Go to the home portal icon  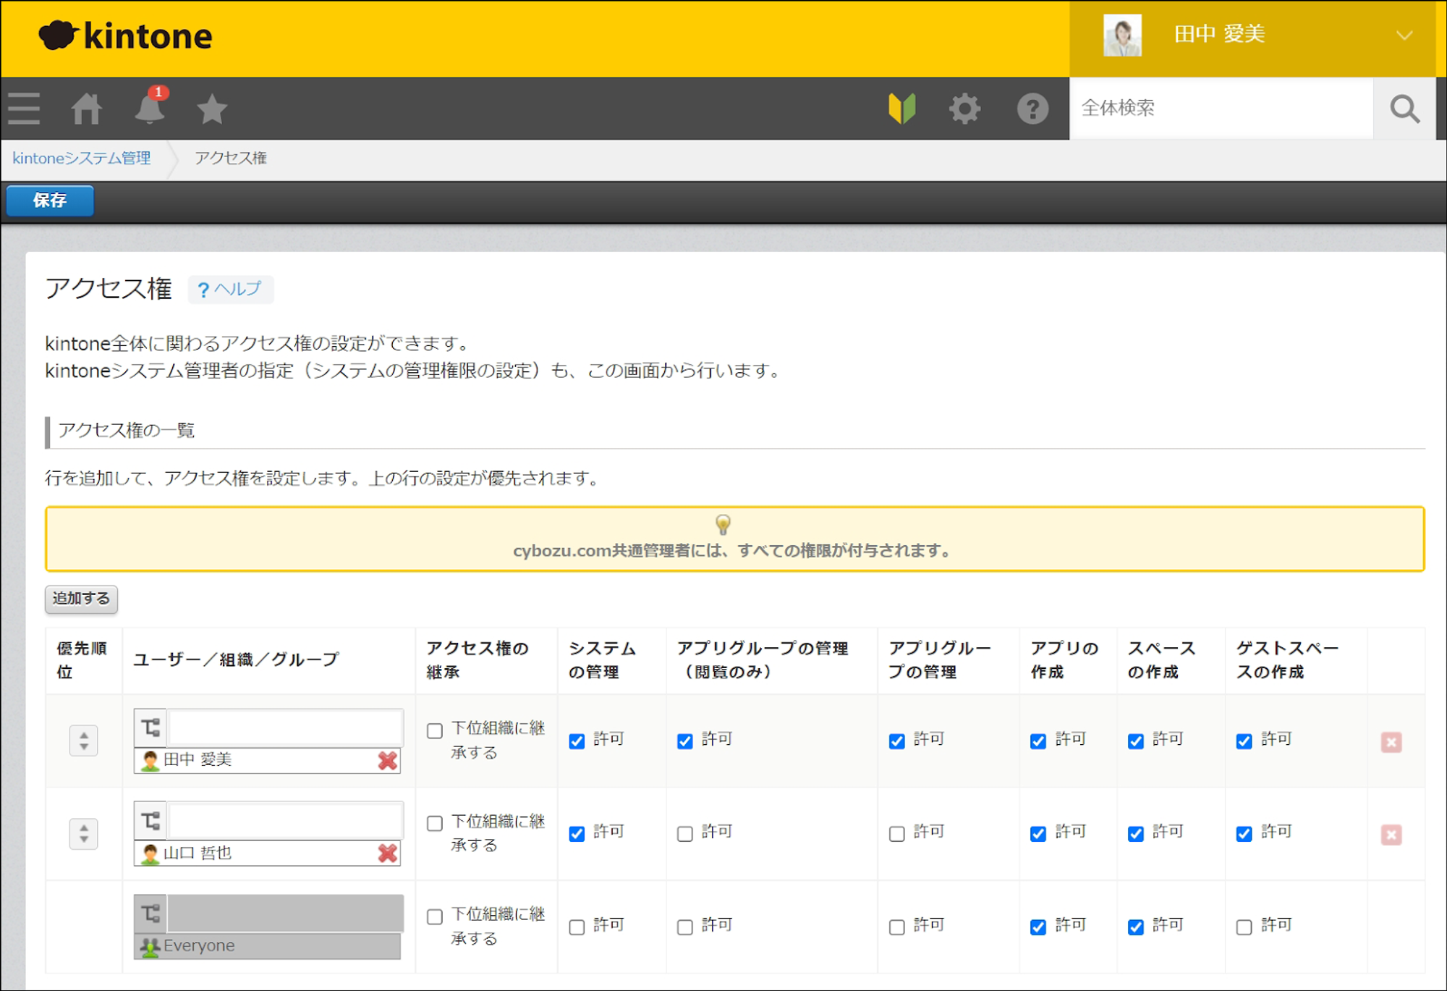point(86,109)
